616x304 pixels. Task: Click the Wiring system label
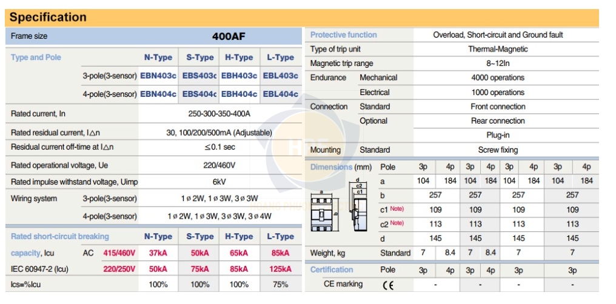[34, 199]
